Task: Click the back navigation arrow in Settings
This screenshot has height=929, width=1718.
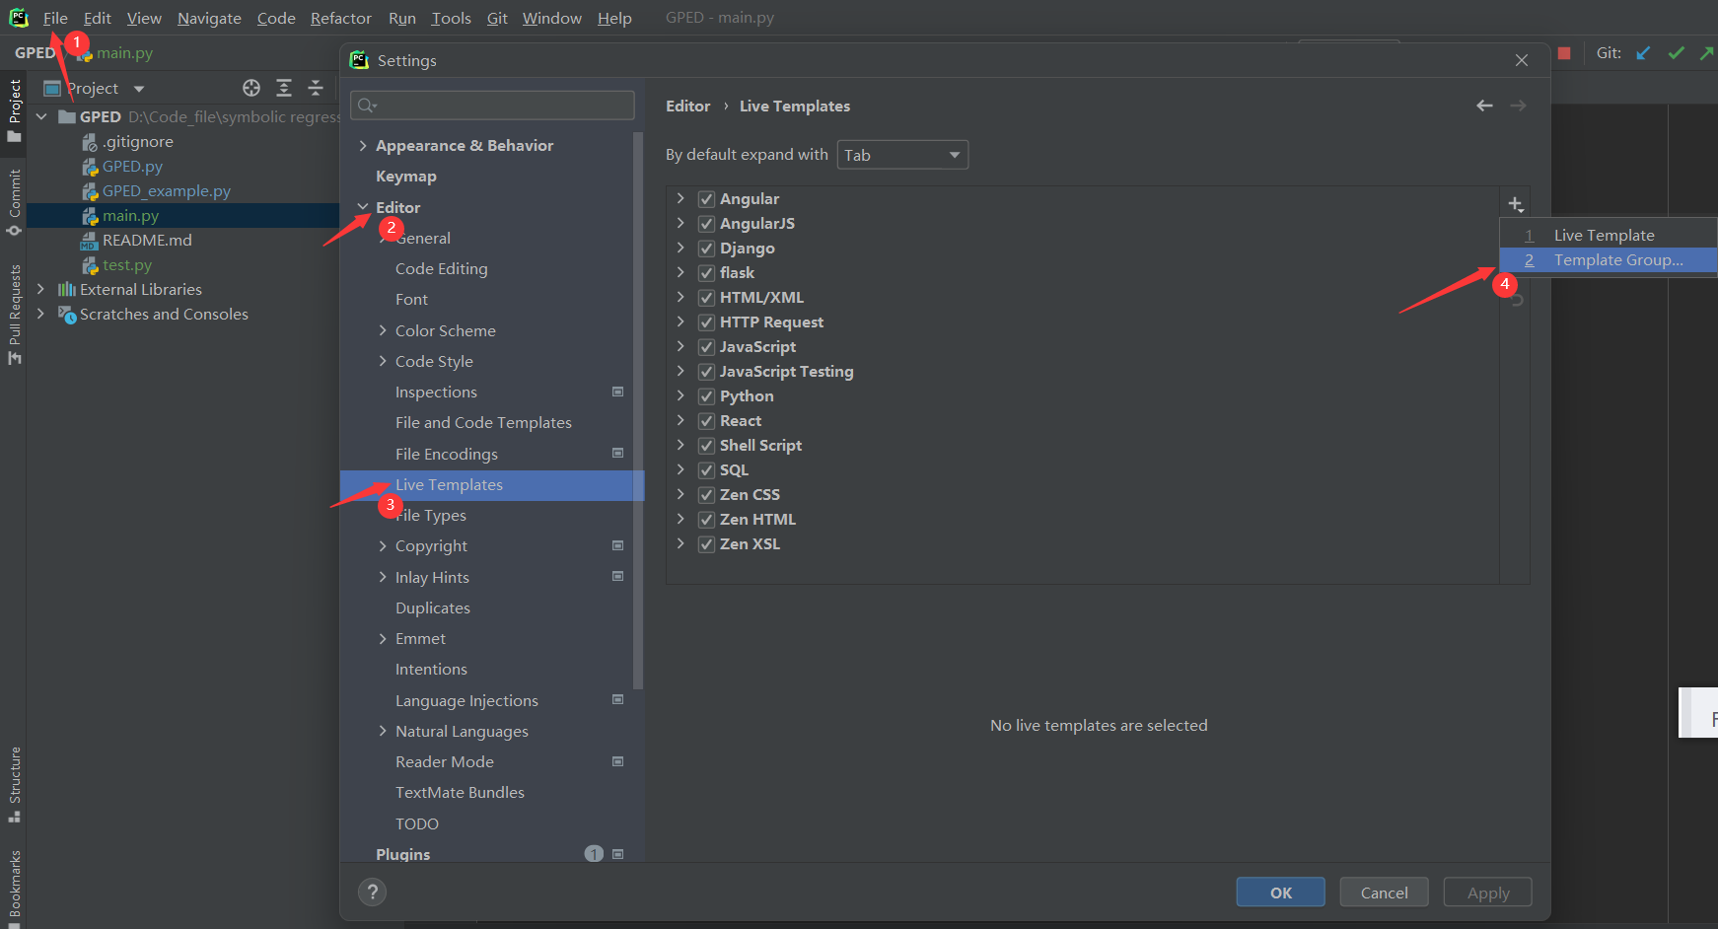Action: 1484,106
